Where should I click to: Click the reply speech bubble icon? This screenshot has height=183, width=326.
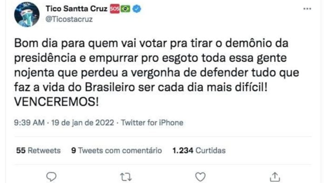[x=51, y=177]
